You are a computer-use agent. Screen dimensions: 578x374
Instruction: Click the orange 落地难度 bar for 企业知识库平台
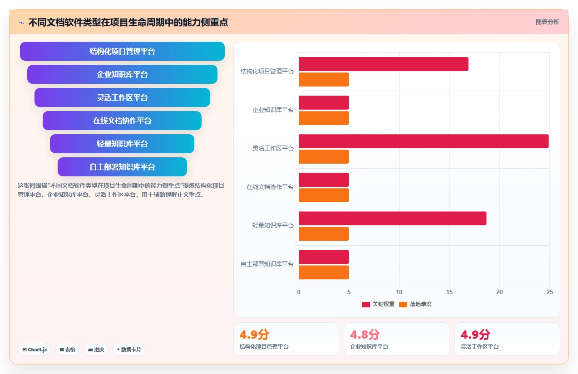(324, 118)
